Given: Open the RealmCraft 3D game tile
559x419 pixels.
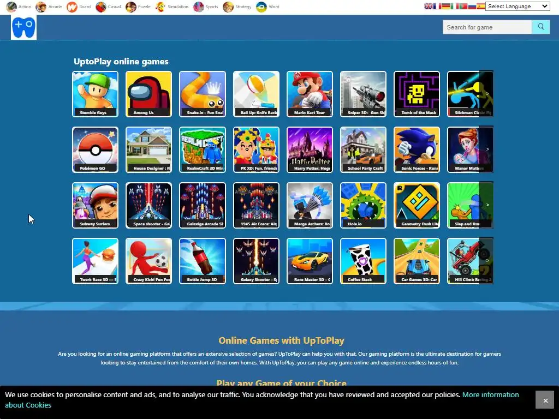Looking at the screenshot, I should [x=203, y=149].
